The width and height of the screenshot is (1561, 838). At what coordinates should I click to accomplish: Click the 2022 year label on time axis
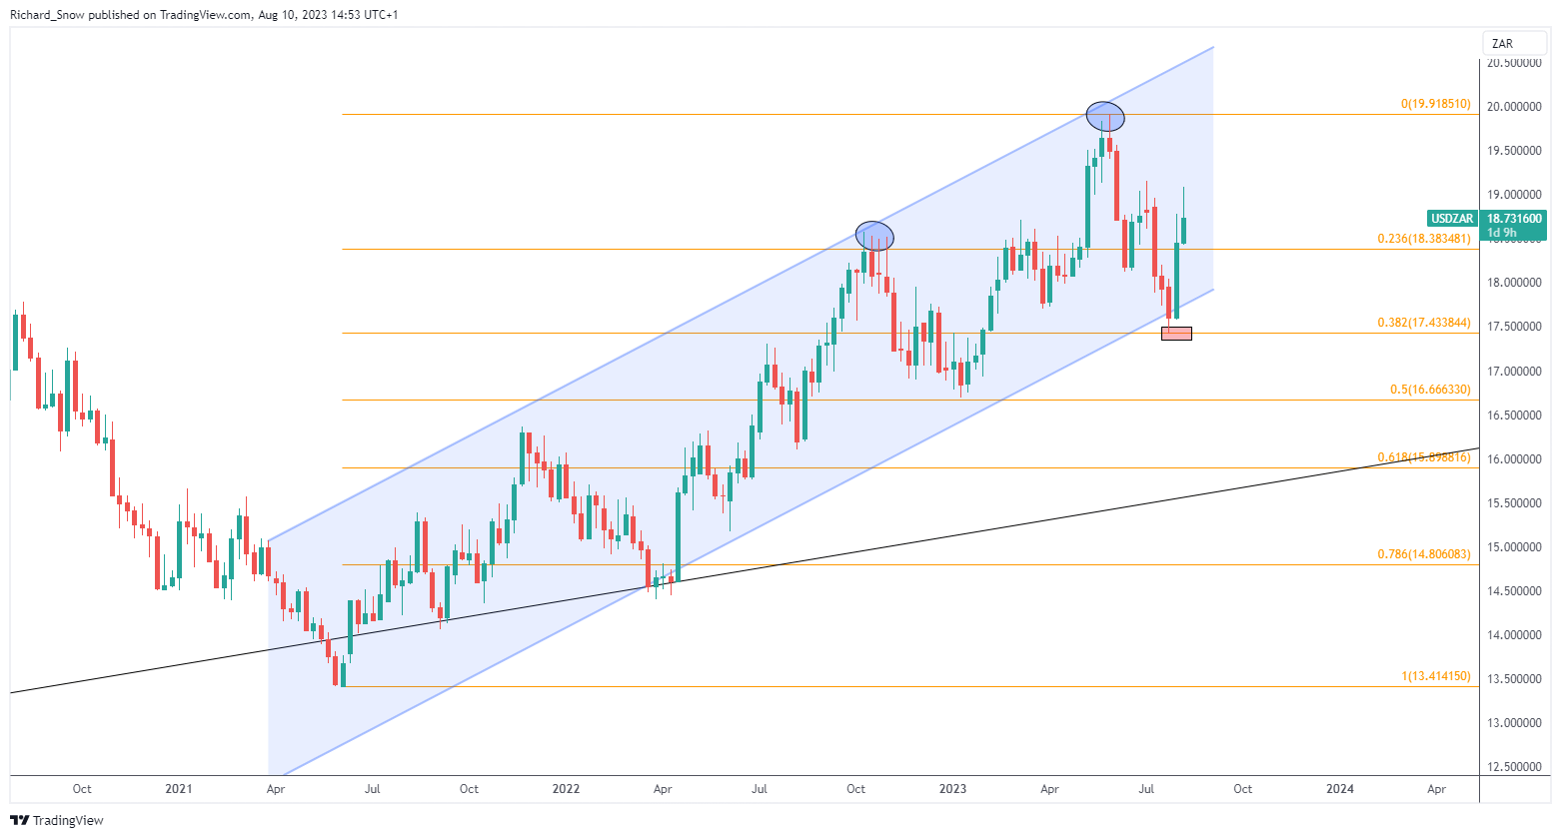566,789
